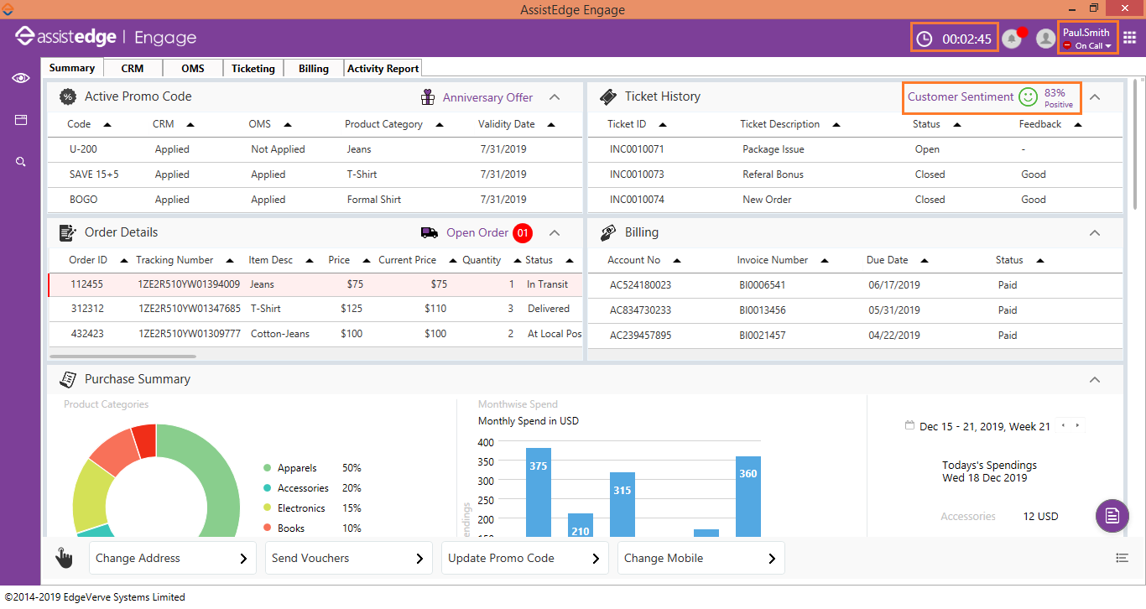Open the apps grid icon
The width and height of the screenshot is (1146, 609).
pos(1129,39)
